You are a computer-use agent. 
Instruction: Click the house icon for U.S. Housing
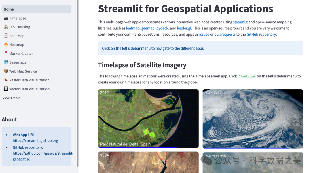pos(6,27)
